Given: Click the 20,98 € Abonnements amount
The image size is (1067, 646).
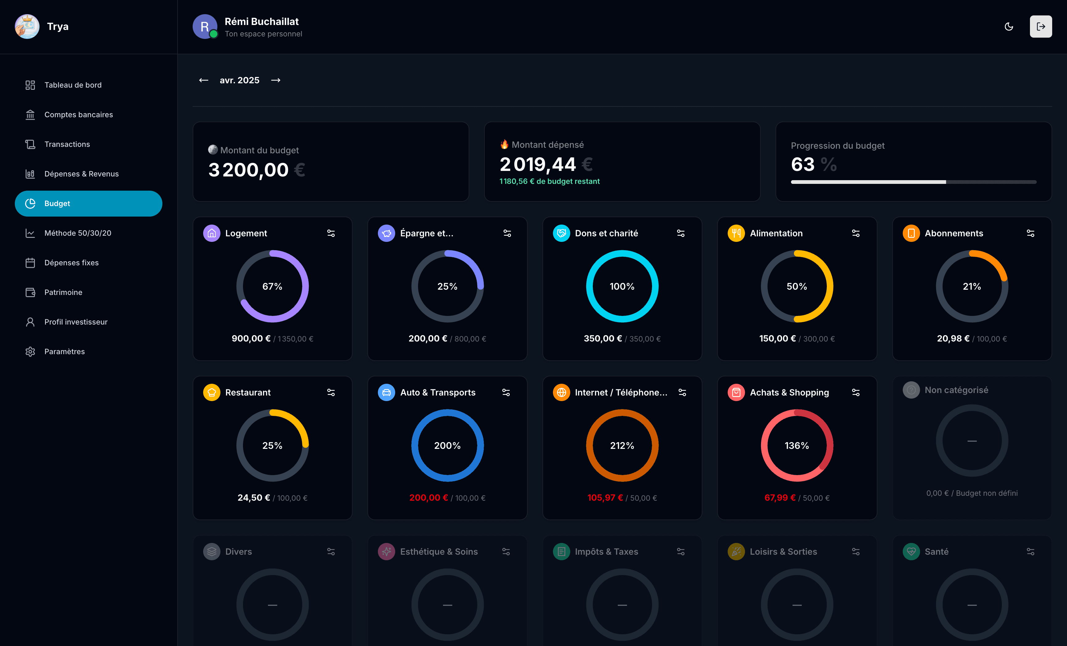Looking at the screenshot, I should pos(953,338).
